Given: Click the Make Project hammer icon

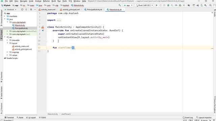Looking at the screenshot, I should [119, 5].
